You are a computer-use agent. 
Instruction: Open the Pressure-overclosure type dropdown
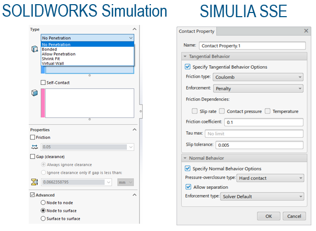(x=271, y=178)
